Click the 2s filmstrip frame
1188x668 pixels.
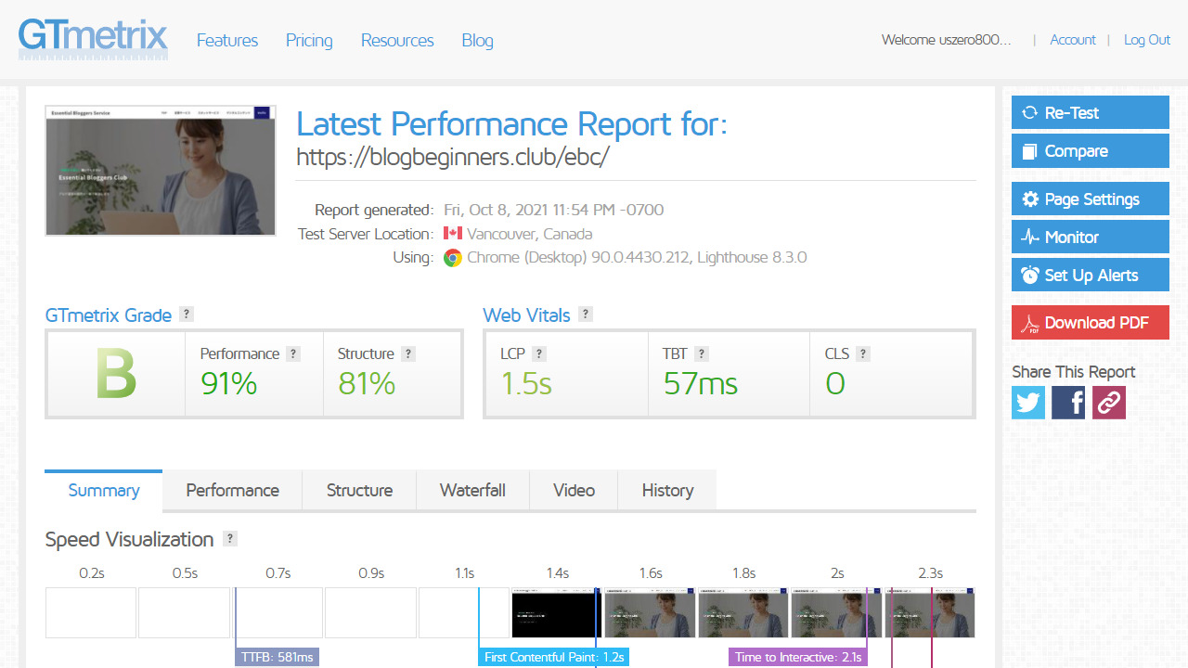836,612
